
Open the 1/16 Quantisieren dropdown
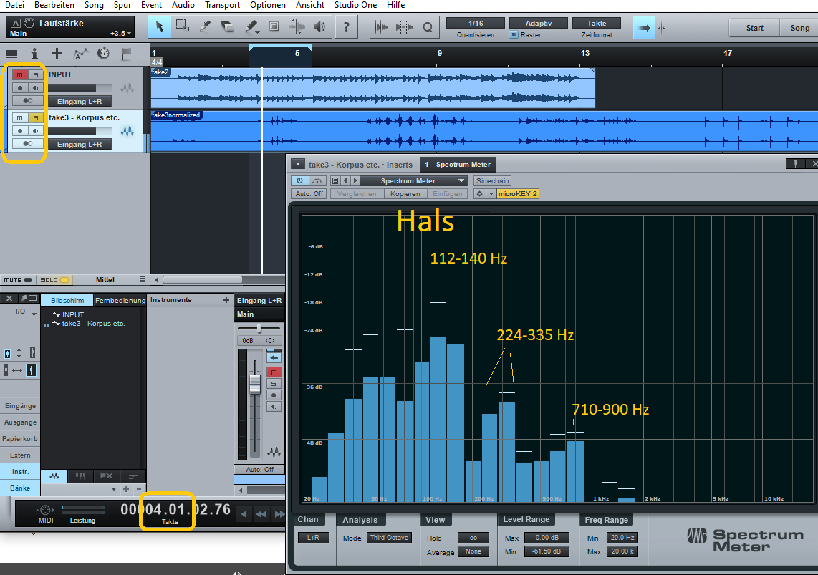(476, 24)
